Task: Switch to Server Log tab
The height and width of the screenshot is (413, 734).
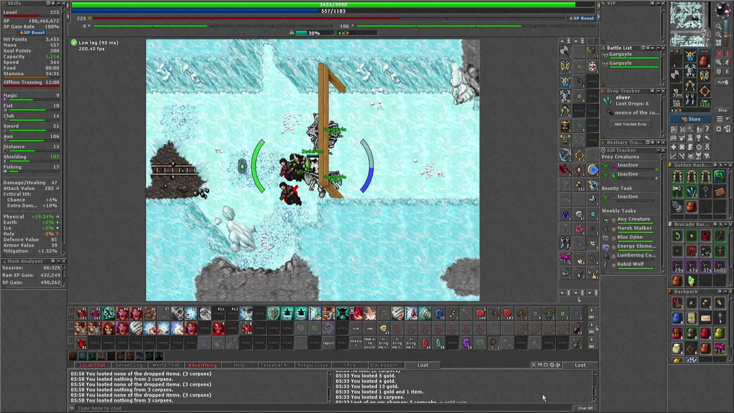Action: pos(129,365)
